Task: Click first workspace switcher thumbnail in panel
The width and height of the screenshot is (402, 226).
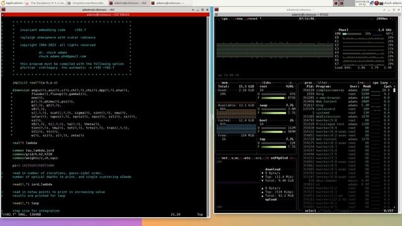Action: click(336, 3)
